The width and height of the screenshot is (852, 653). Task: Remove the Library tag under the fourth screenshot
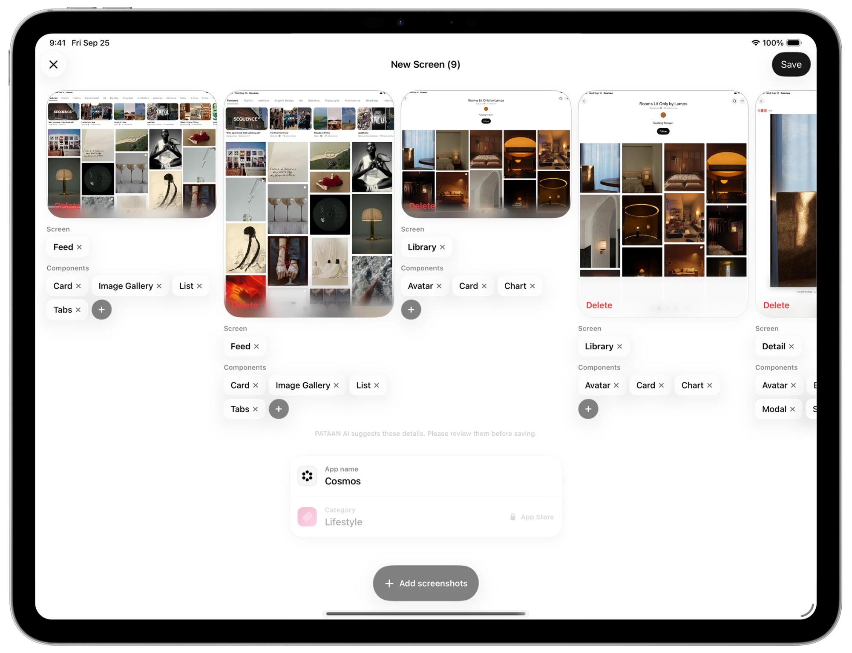click(x=619, y=346)
